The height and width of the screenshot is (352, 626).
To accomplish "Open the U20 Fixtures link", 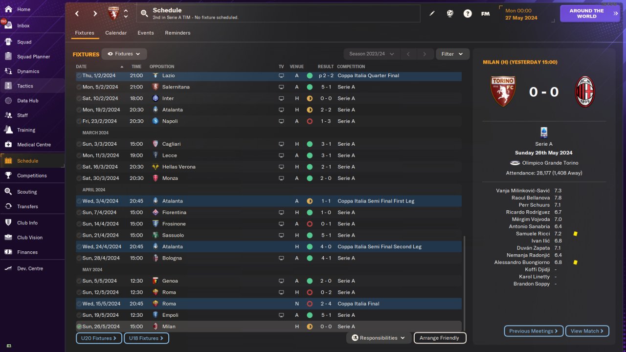I will (x=98, y=338).
